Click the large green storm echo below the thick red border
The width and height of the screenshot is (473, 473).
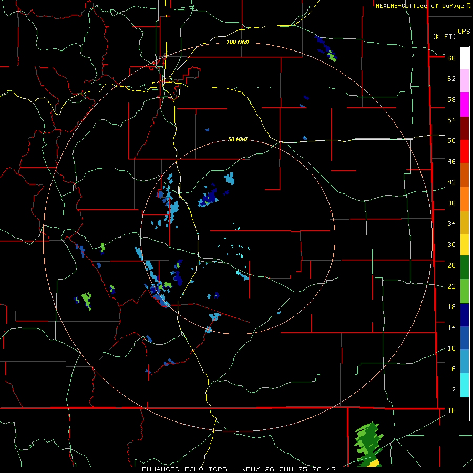pos(367,444)
